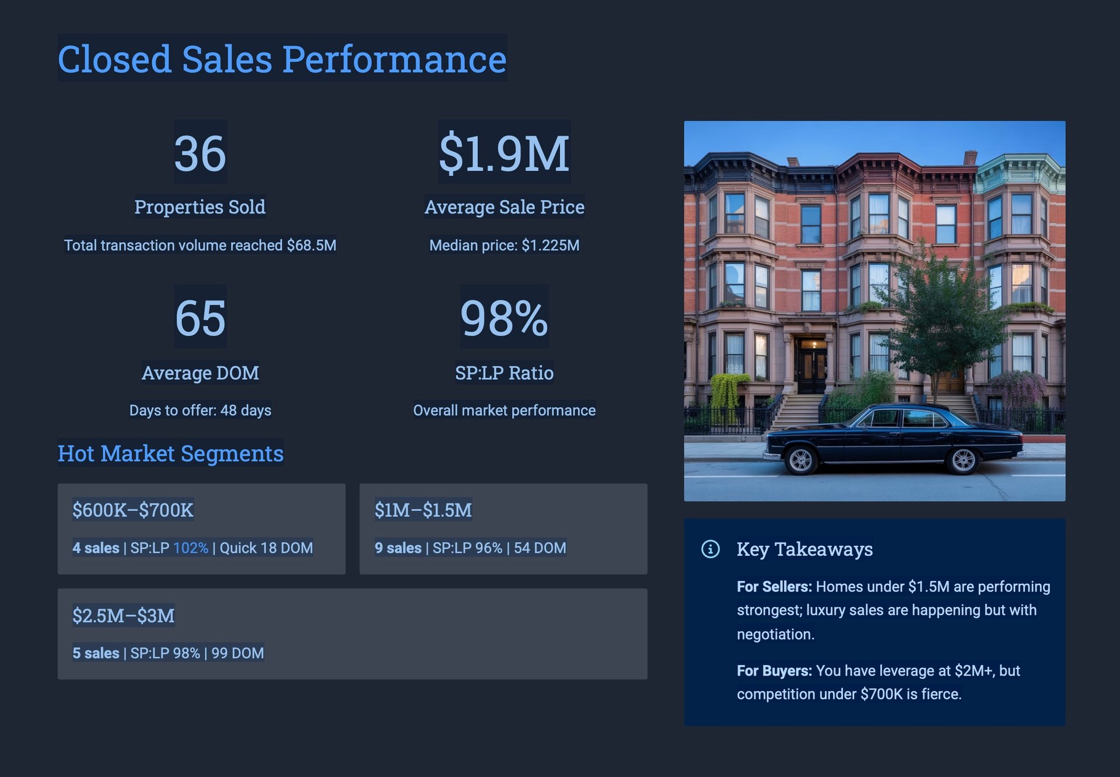Click the Hot Market Segments heading
The width and height of the screenshot is (1120, 777).
(170, 453)
